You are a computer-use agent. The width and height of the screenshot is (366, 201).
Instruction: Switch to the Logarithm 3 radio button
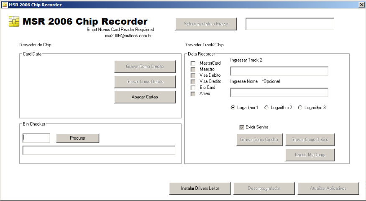click(x=300, y=108)
